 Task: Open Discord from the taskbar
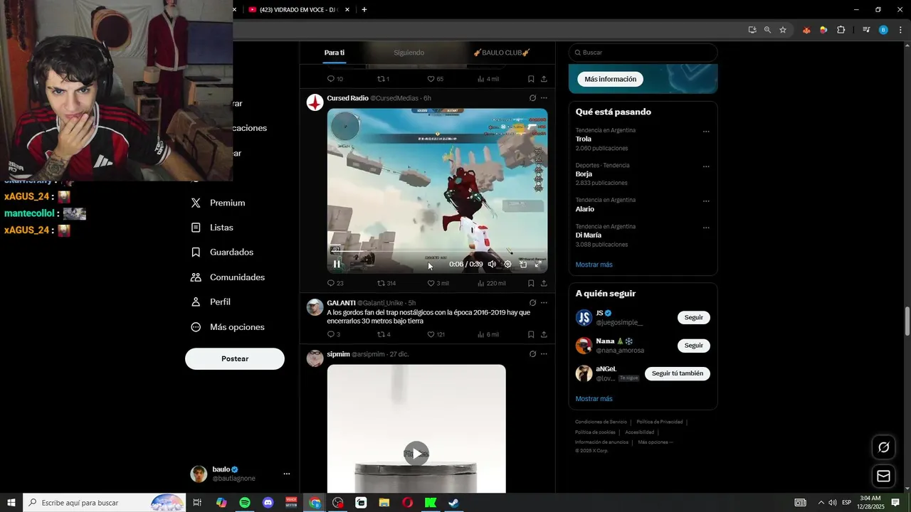268,503
